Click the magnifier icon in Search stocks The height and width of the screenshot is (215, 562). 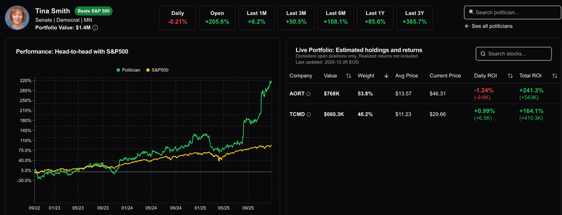coord(483,54)
